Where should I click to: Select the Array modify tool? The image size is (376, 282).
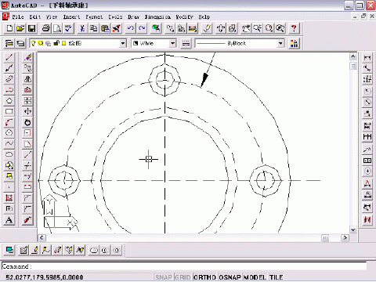click(x=27, y=100)
